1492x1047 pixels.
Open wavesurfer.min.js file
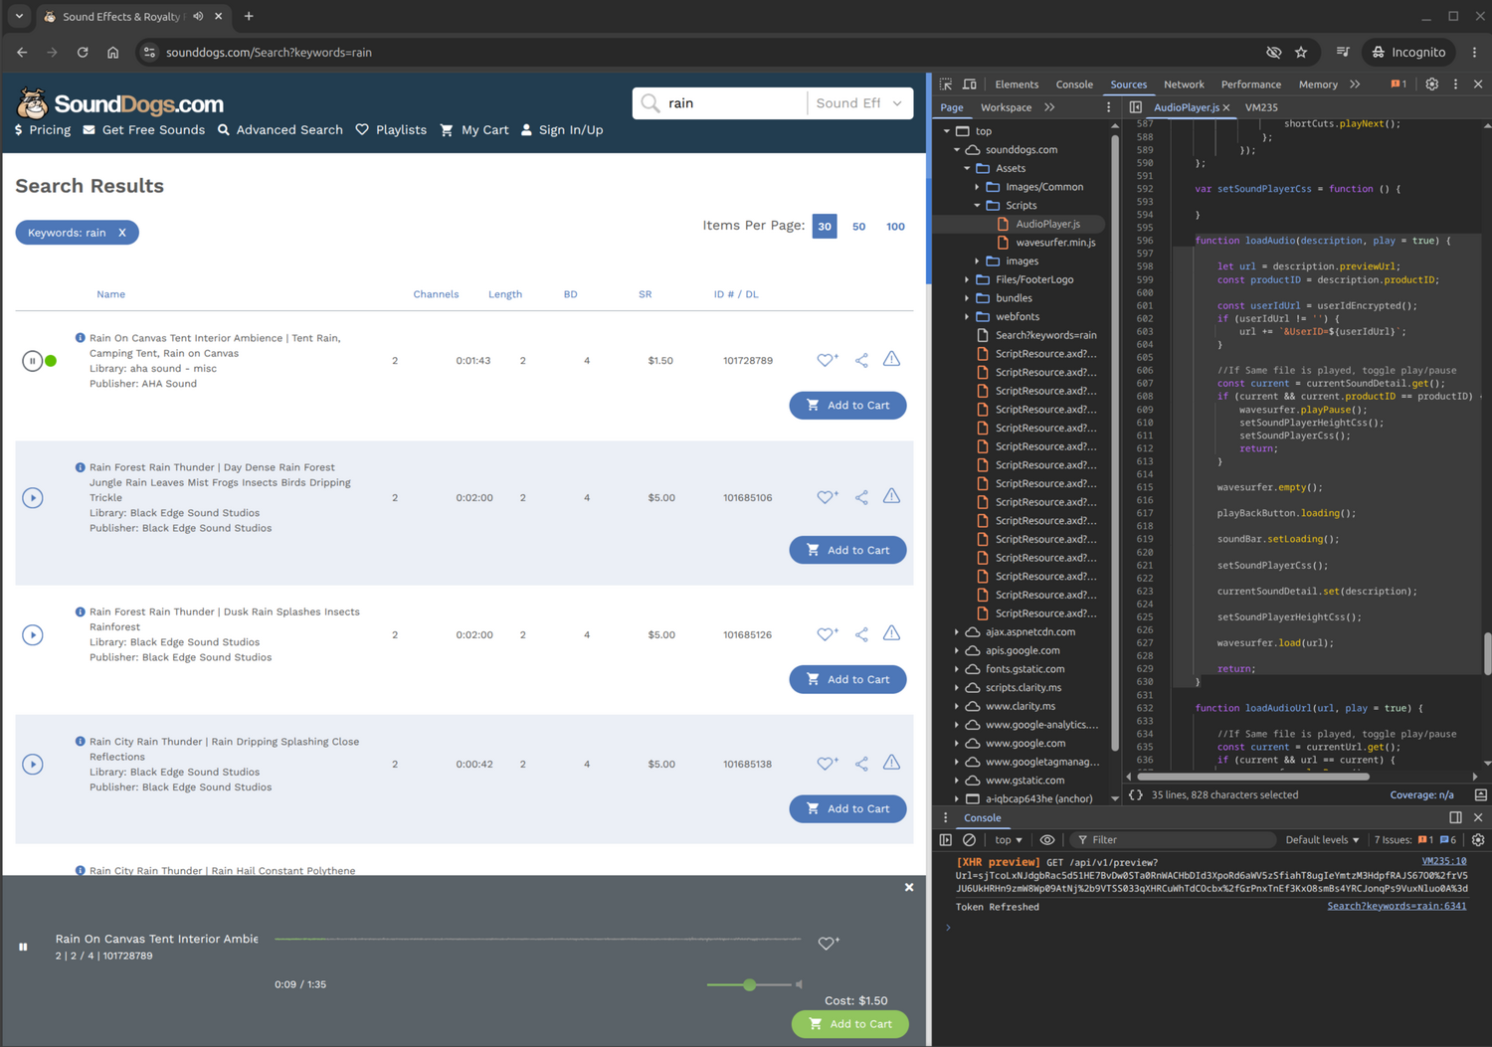point(1055,243)
